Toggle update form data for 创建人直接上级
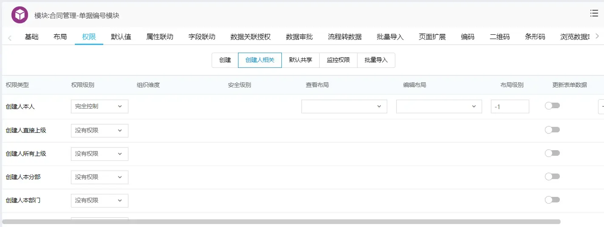This screenshot has width=604, height=227. [552, 130]
